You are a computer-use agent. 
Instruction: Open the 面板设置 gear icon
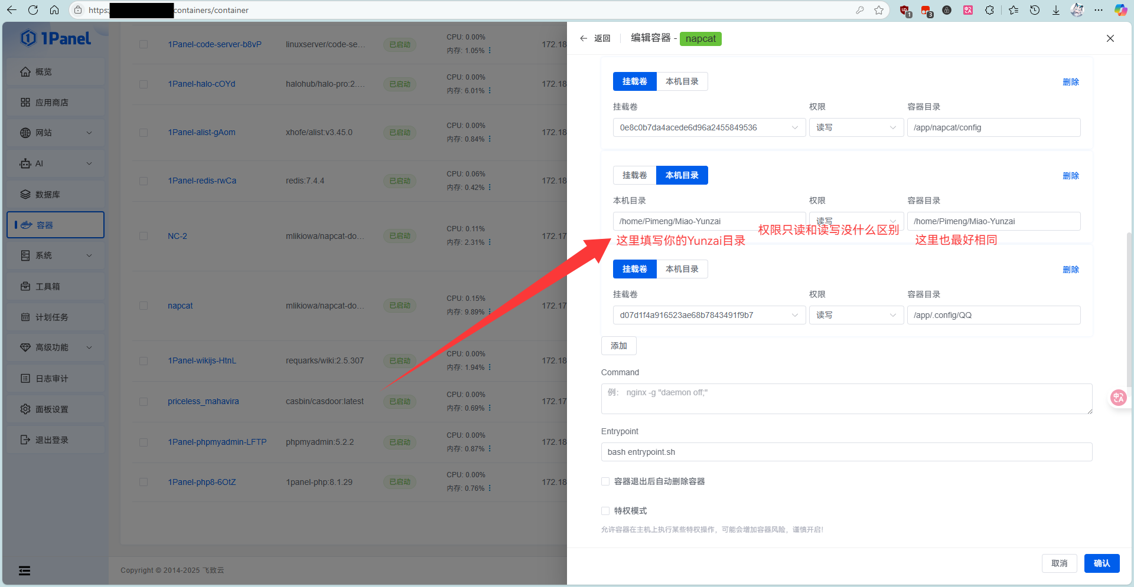click(25, 409)
